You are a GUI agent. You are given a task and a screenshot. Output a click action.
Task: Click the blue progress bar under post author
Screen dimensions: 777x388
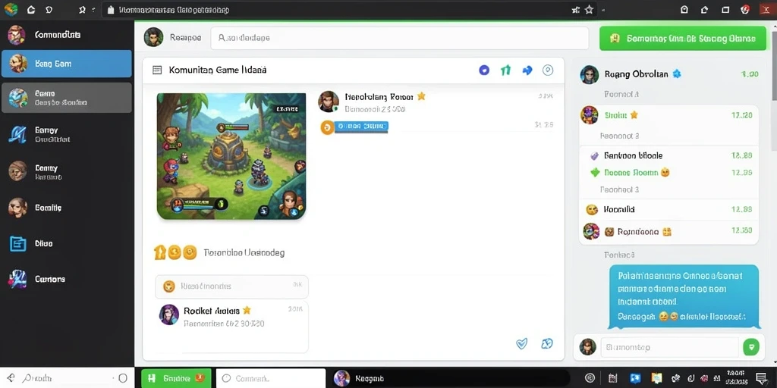point(361,127)
